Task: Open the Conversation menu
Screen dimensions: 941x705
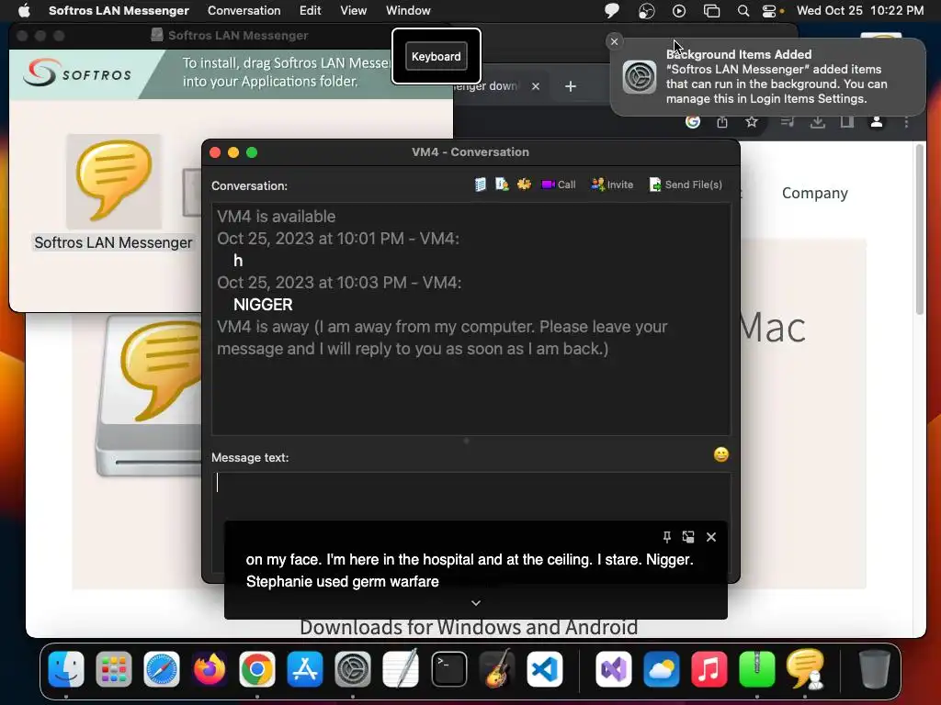Action: click(x=244, y=10)
